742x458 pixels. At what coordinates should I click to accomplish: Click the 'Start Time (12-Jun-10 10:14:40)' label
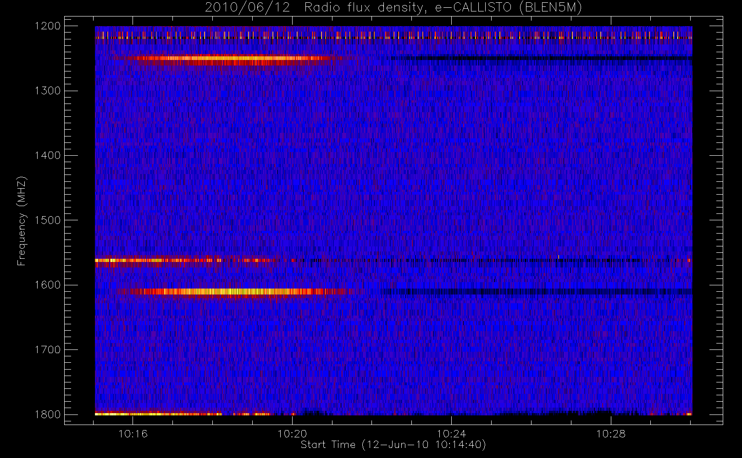coord(393,445)
